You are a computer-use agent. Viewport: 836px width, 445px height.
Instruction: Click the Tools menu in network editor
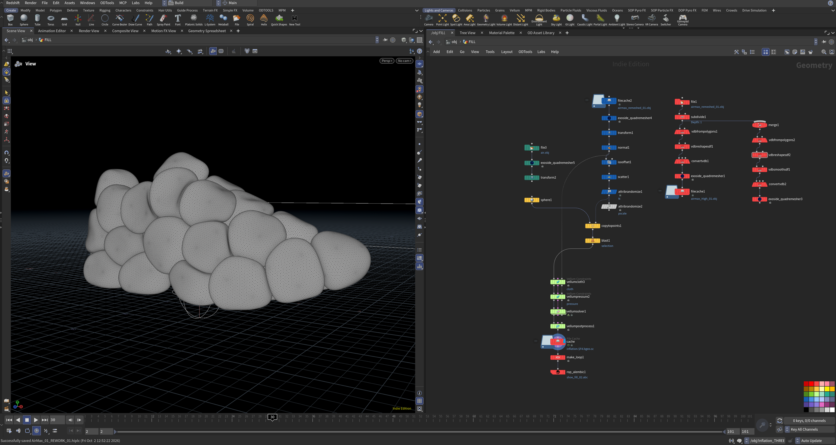(x=490, y=52)
